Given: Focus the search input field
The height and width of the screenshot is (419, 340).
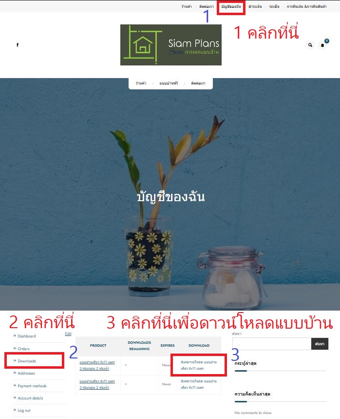Looking at the screenshot, I should (x=272, y=344).
